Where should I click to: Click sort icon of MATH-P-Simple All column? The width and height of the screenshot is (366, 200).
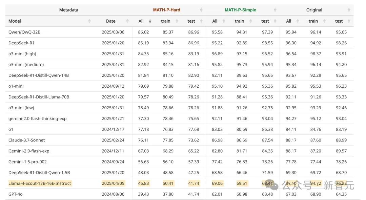coord(224,21)
